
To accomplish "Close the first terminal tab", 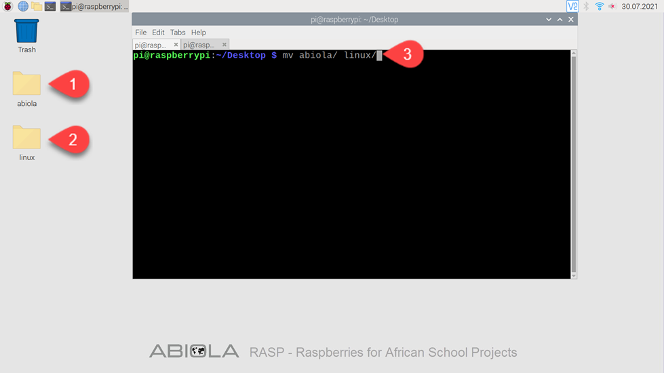I will 176,45.
